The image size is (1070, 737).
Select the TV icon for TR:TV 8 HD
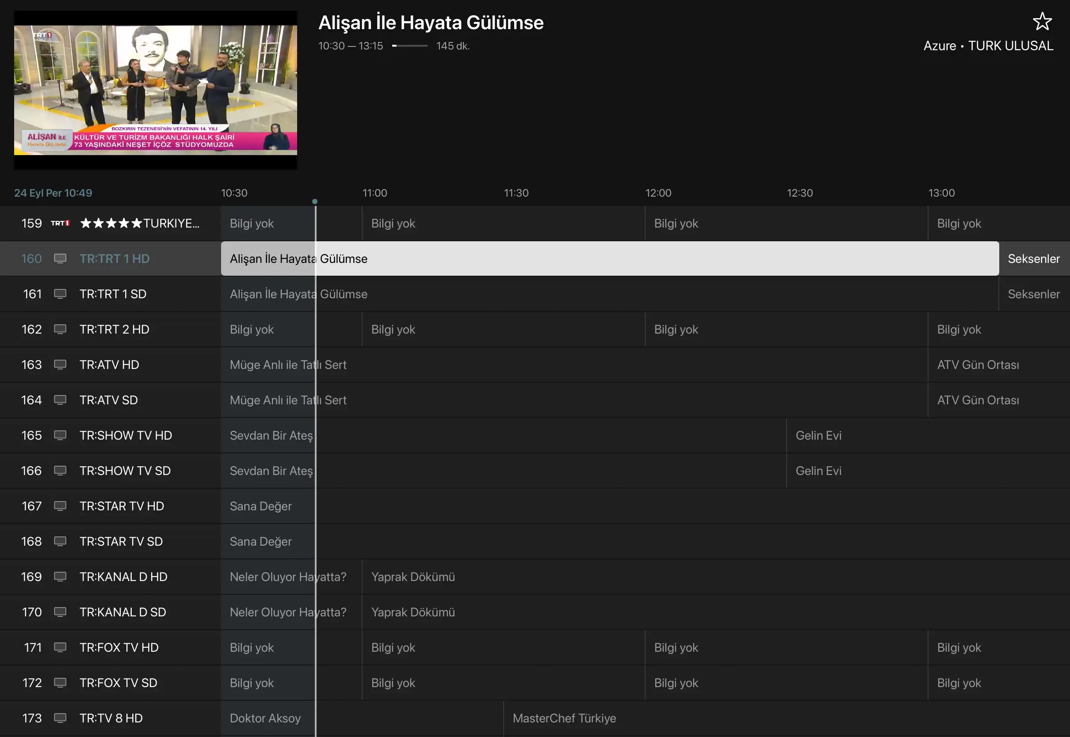tap(60, 718)
